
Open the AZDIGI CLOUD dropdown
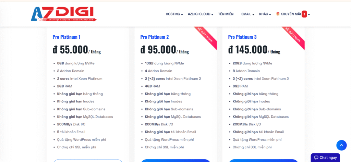[201, 14]
